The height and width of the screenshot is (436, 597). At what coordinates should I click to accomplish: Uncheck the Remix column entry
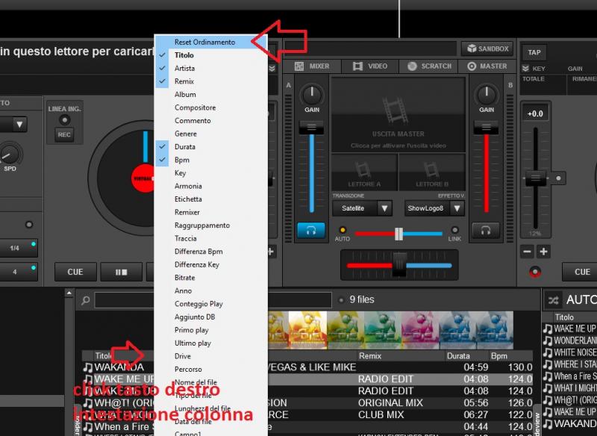click(211, 81)
